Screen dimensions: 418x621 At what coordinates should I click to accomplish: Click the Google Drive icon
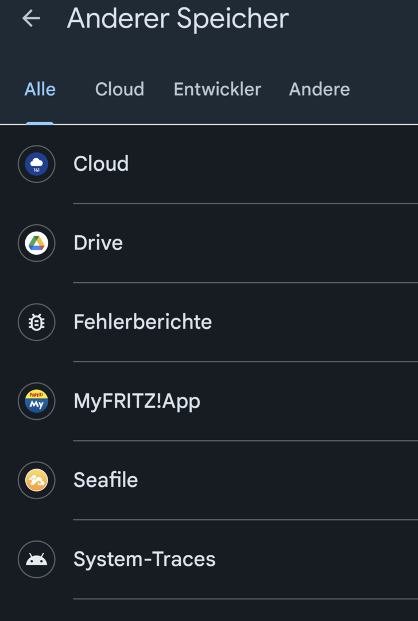pos(36,243)
